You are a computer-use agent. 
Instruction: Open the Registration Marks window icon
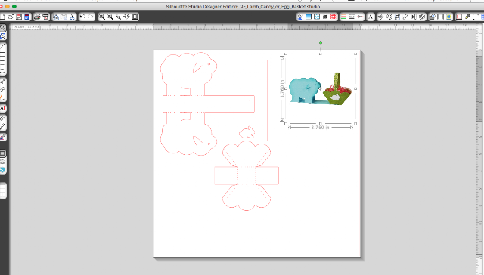click(x=333, y=17)
